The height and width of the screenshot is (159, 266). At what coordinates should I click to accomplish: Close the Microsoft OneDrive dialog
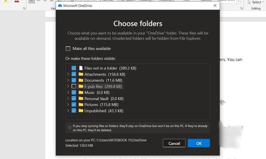coord(215,6)
